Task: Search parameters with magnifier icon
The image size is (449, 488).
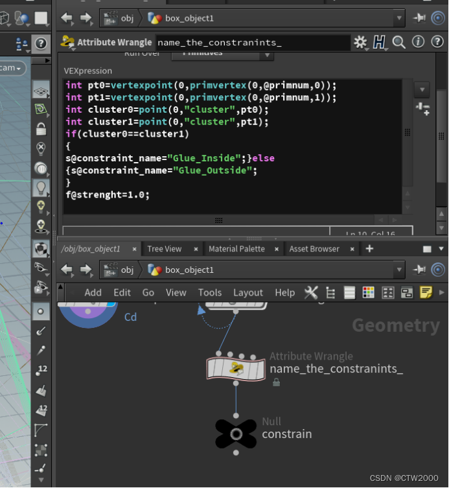Action: pos(399,42)
